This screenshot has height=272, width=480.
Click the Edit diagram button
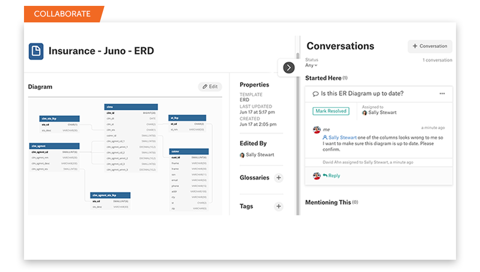click(x=210, y=86)
